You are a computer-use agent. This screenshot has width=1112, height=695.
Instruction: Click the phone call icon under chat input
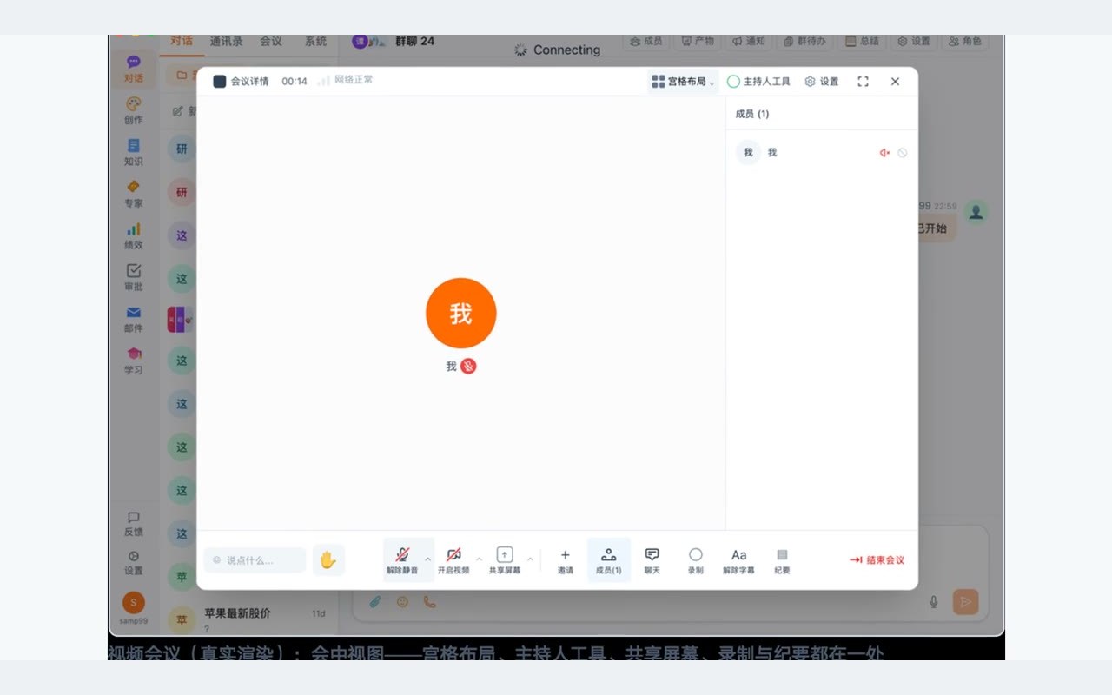coord(429,601)
